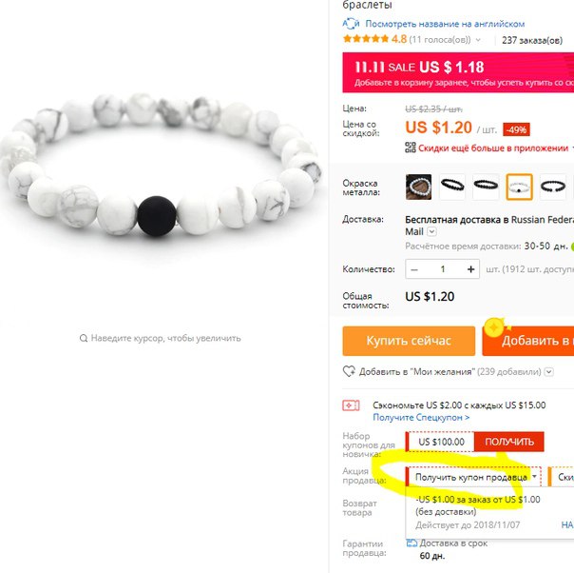
Task: Open the Получите Спецкупон link
Action: pos(421,418)
